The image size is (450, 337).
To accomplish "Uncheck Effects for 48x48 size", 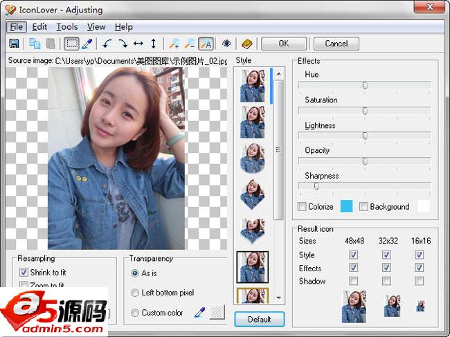I will 353,268.
